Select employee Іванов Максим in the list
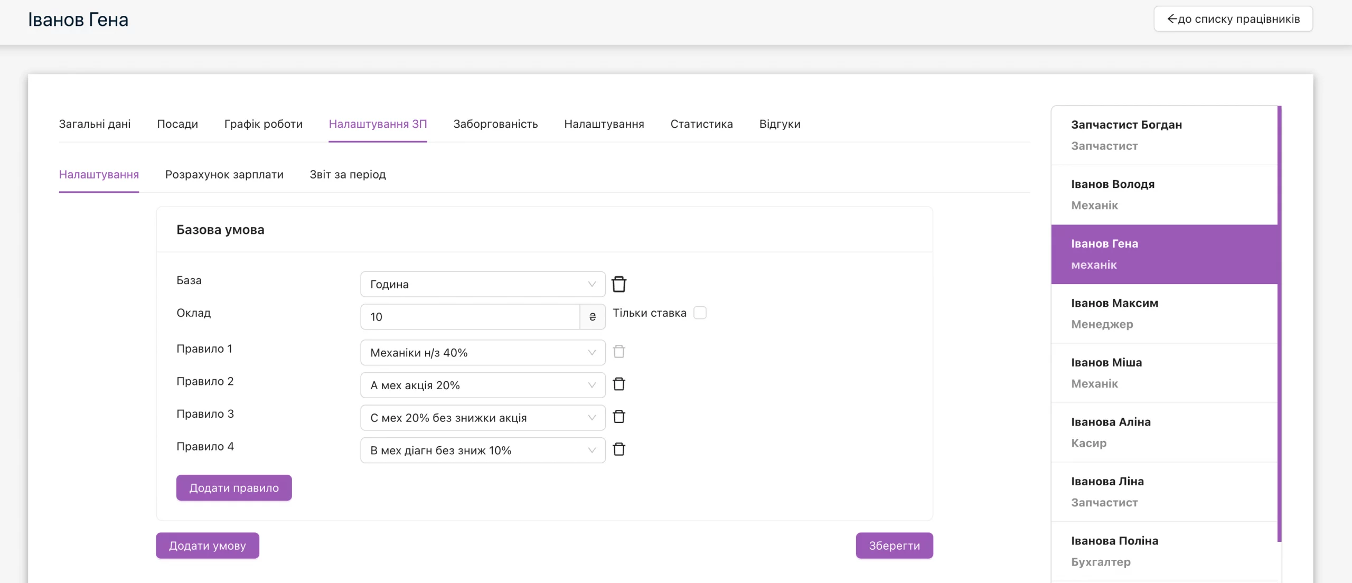The image size is (1352, 583). 1164,314
